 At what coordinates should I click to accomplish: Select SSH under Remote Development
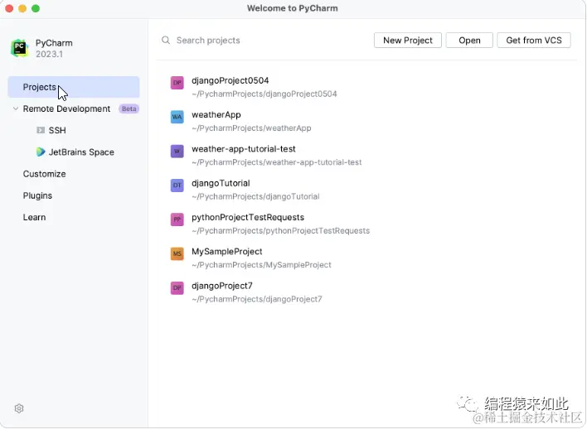pyautogui.click(x=57, y=130)
